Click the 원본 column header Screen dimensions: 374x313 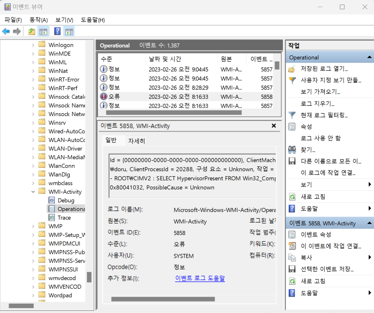232,59
